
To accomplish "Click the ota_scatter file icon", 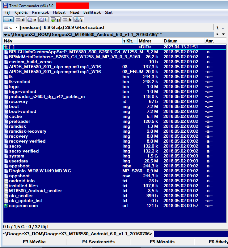I will pyautogui.click(x=6, y=196).
